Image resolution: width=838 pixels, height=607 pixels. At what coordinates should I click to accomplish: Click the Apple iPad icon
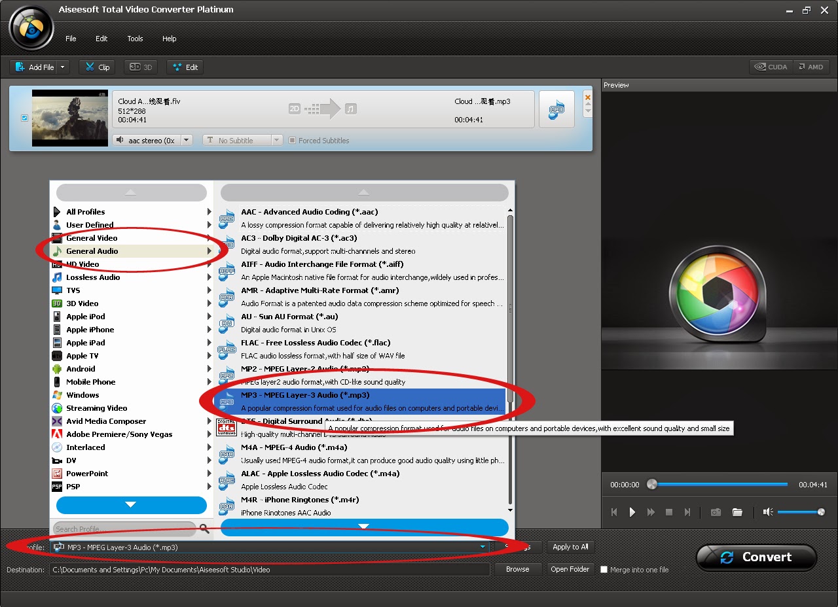pyautogui.click(x=57, y=343)
